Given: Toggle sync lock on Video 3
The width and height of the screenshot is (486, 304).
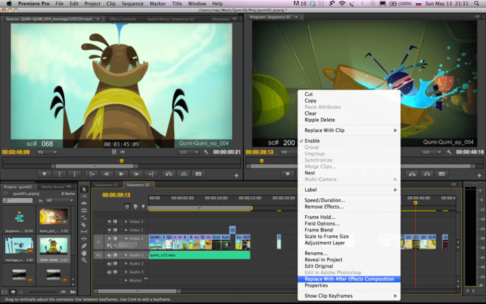Looking at the screenshot, I should coord(115,222).
